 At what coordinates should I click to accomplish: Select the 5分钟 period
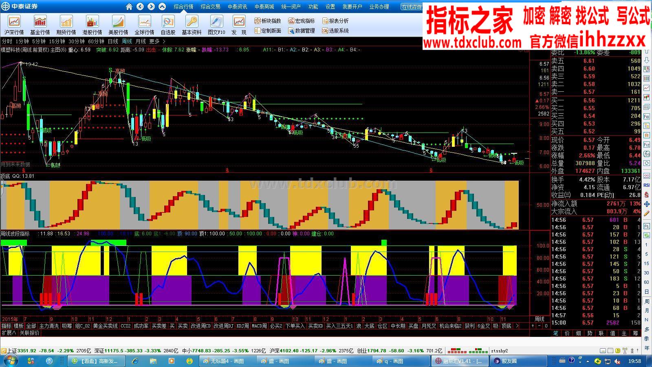(x=39, y=41)
